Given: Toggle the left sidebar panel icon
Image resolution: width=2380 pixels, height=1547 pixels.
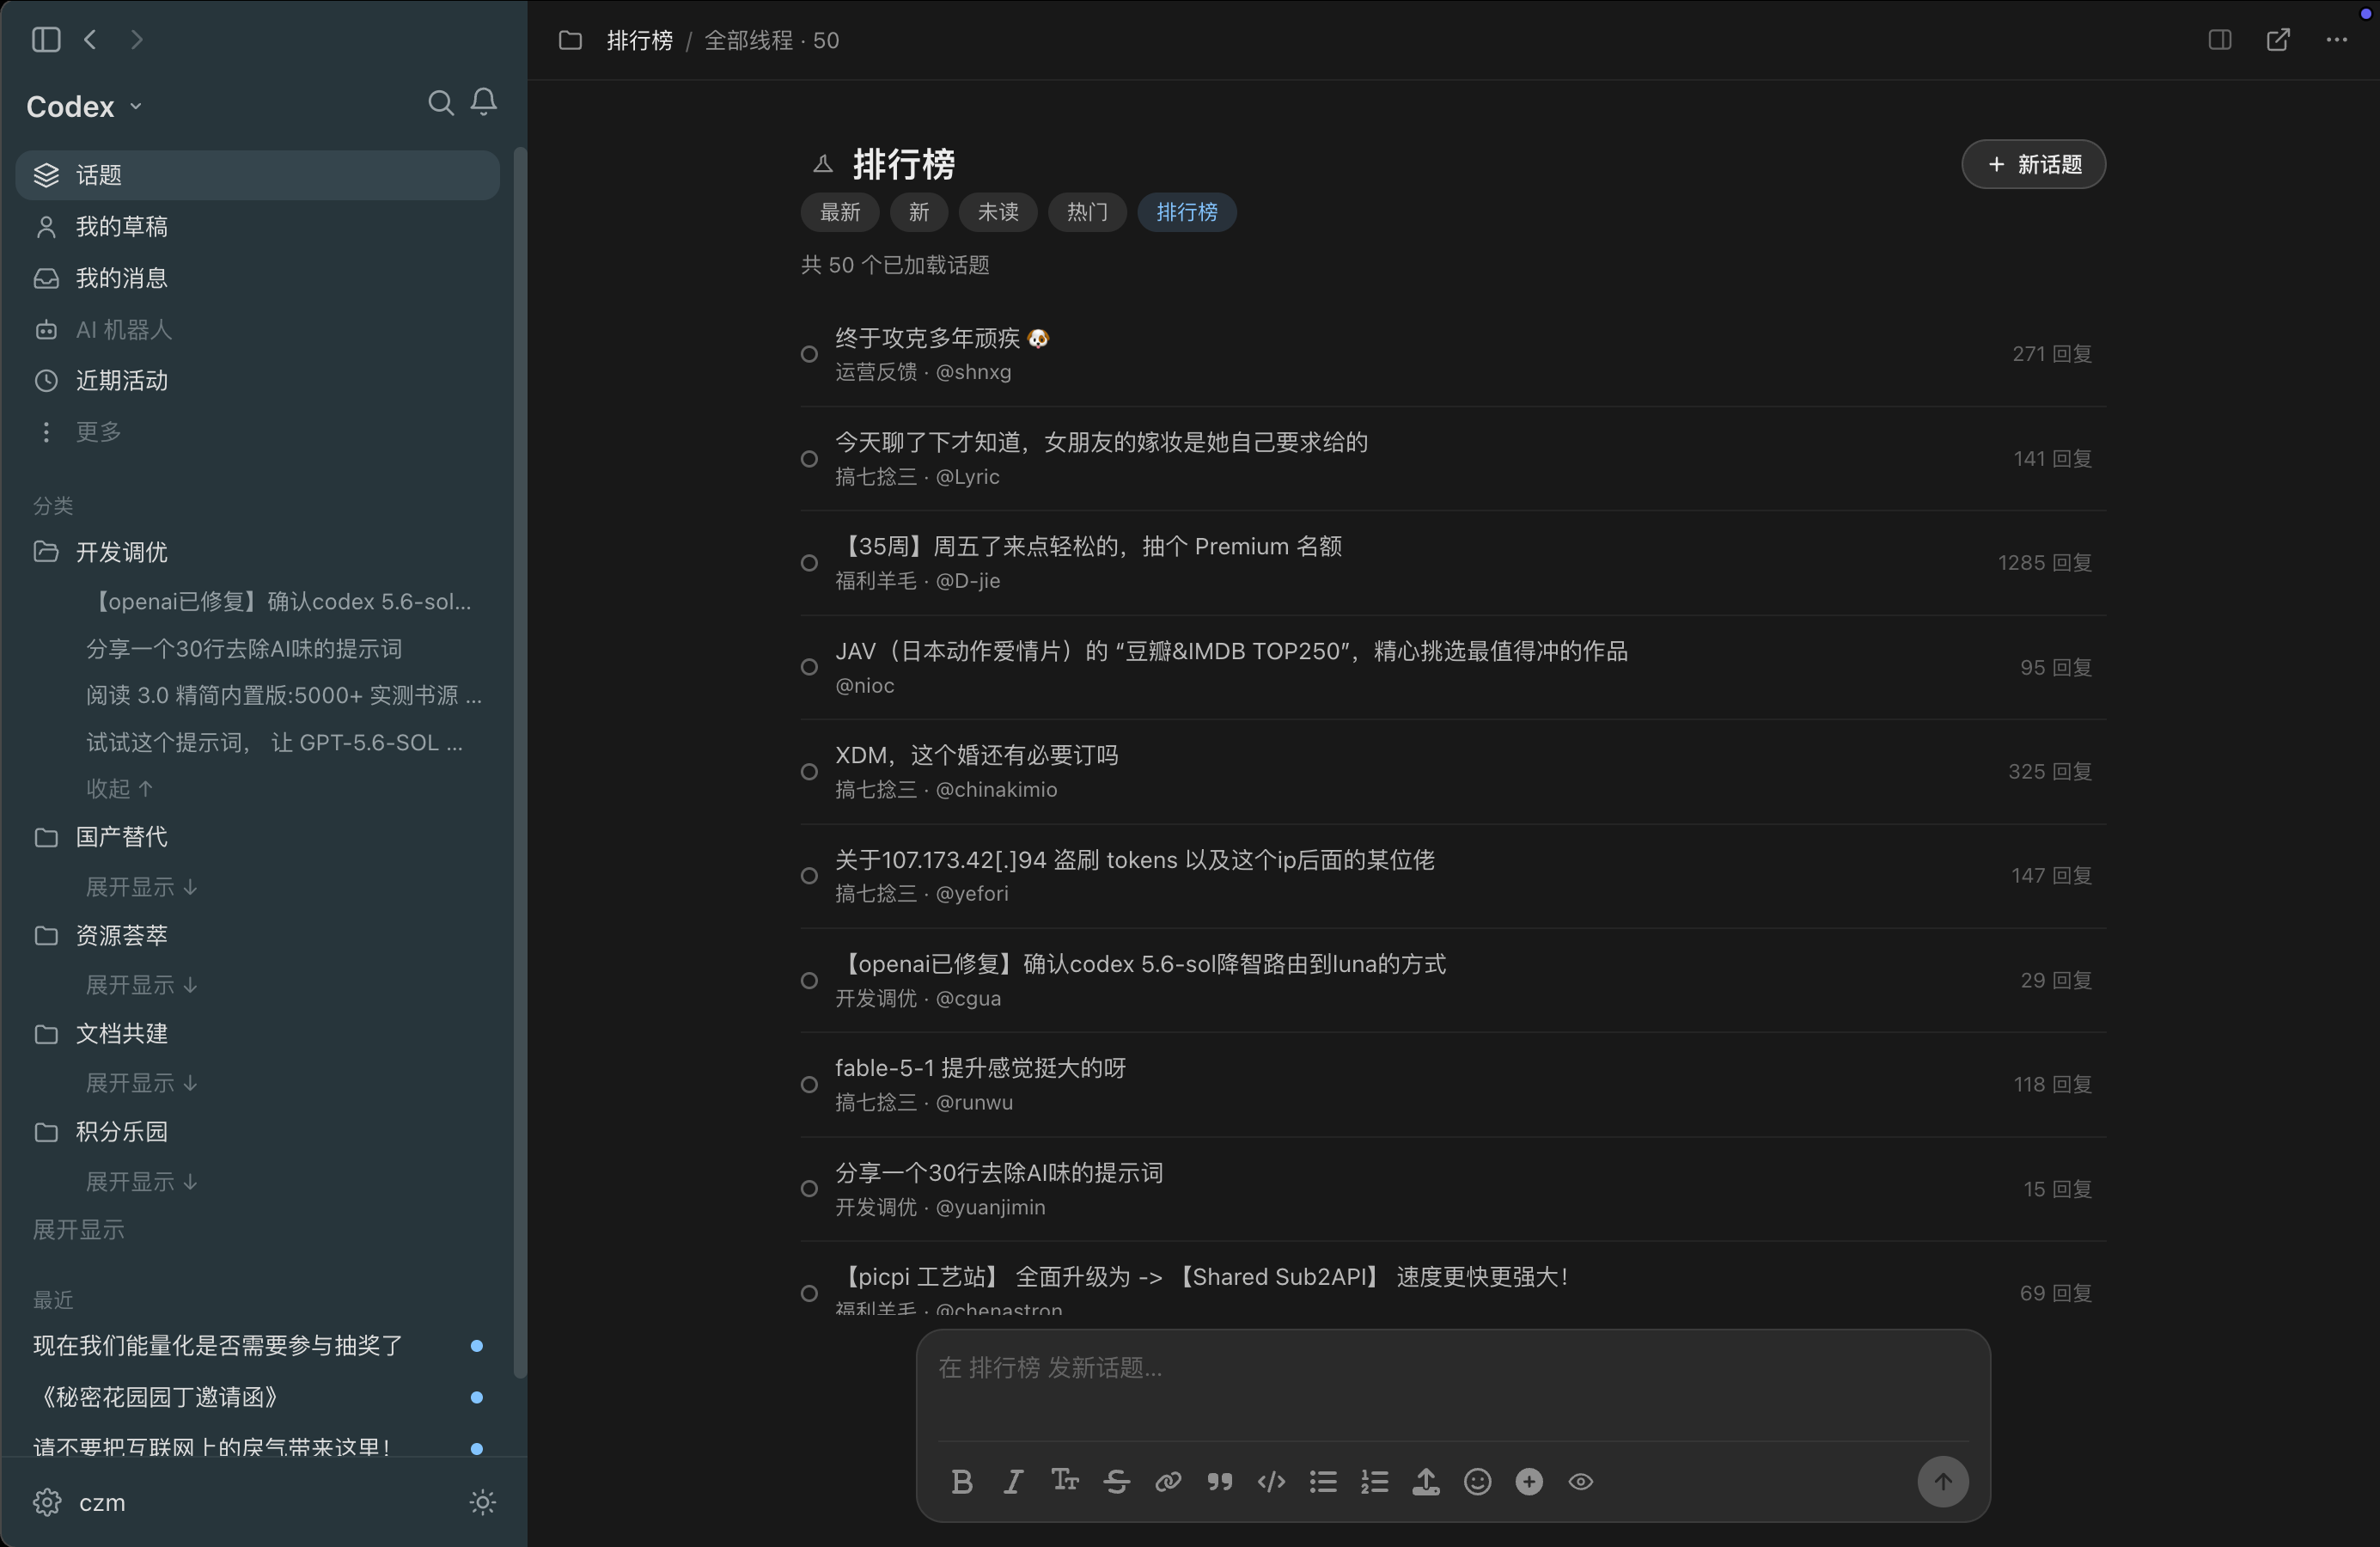Looking at the screenshot, I should pyautogui.click(x=46, y=39).
